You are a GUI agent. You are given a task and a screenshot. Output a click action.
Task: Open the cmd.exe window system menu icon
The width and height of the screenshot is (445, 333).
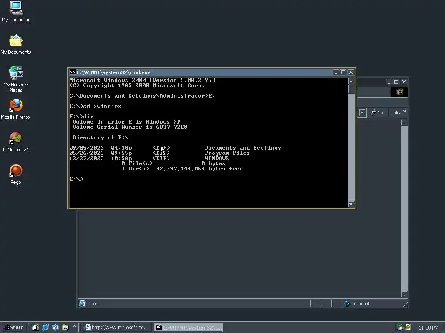73,72
